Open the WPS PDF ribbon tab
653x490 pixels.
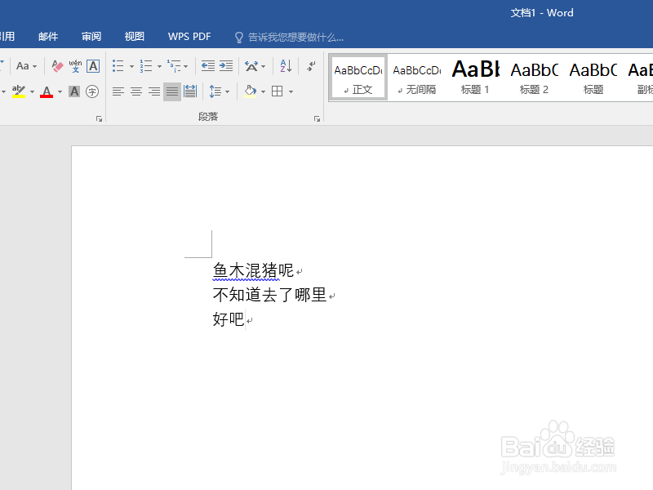point(189,36)
